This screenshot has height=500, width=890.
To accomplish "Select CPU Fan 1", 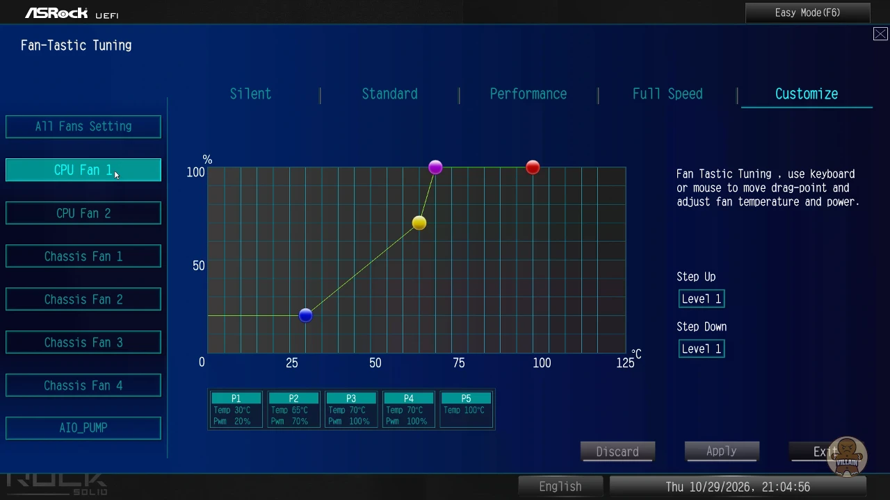I will pos(83,170).
